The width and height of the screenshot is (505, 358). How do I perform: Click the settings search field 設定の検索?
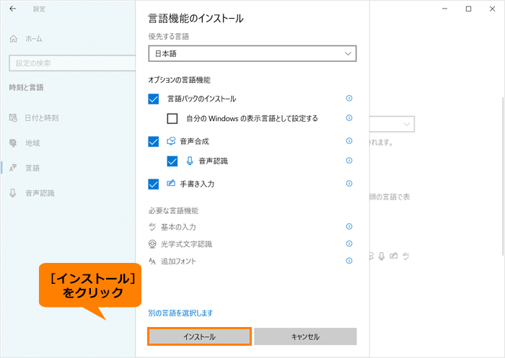[x=72, y=63]
